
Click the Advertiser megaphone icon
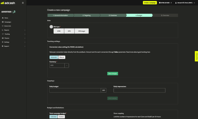pos(14,12)
